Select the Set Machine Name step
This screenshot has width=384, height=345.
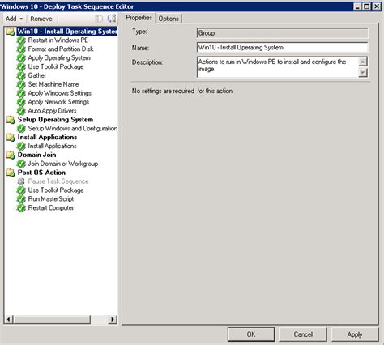point(53,84)
